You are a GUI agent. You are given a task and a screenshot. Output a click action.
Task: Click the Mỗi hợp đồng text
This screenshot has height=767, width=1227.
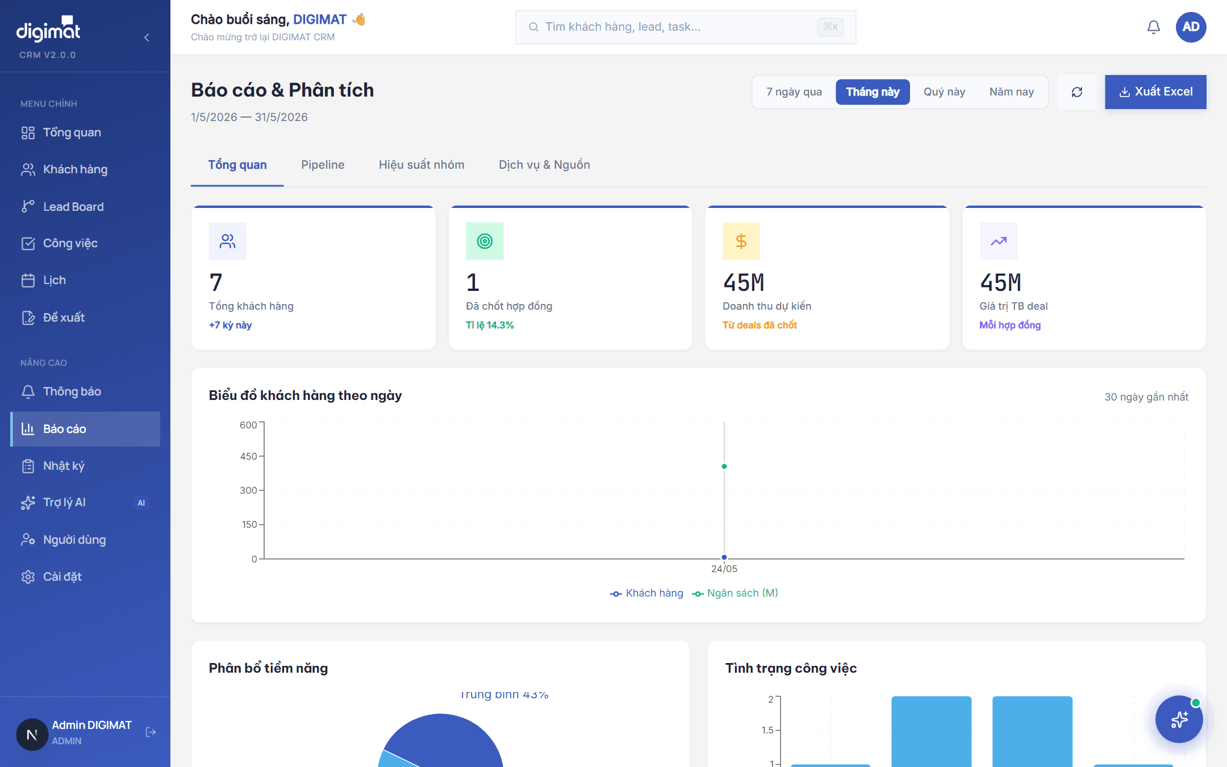pyautogui.click(x=1010, y=326)
